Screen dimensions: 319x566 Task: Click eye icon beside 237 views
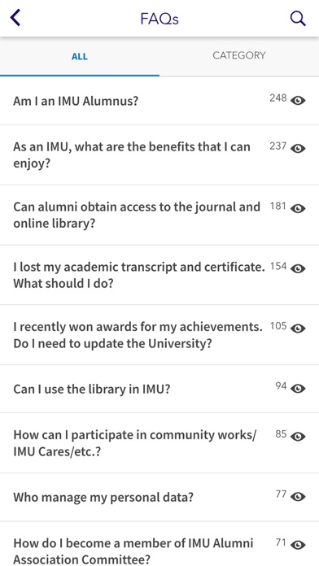298,148
